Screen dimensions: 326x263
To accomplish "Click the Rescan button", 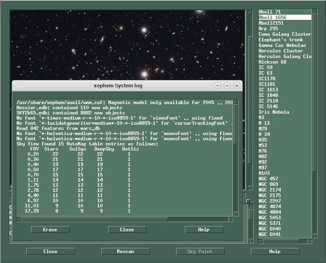I will tap(125, 251).
